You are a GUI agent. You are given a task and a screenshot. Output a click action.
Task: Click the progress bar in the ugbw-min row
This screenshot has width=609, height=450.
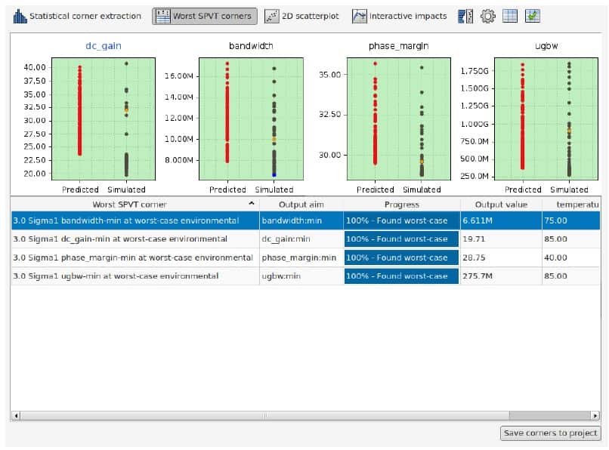tap(402, 276)
